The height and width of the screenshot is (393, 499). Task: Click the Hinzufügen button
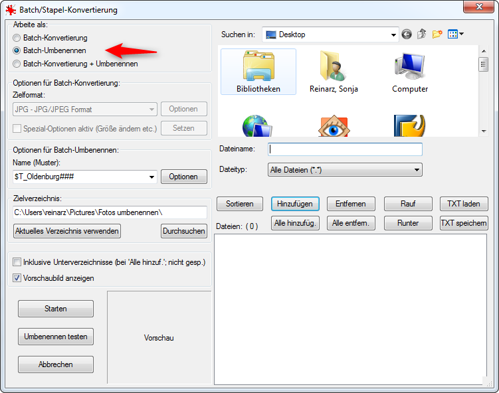click(x=295, y=204)
